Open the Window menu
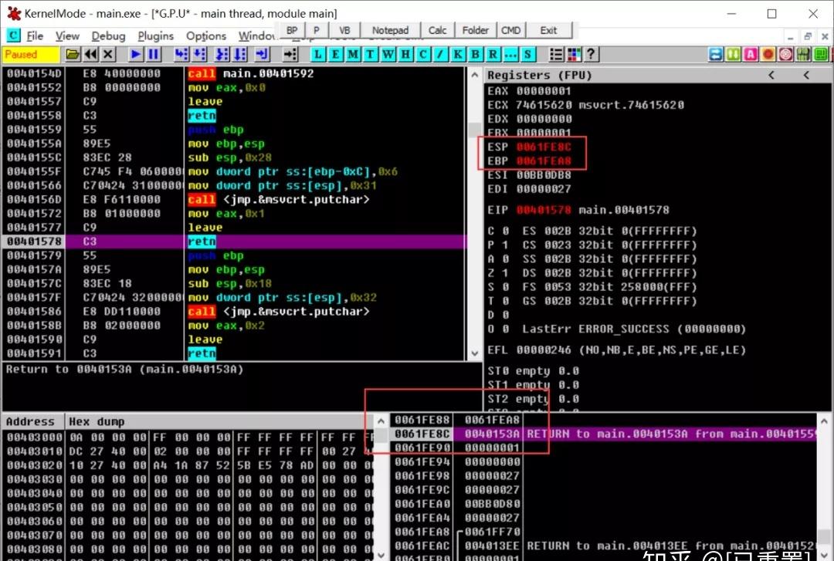This screenshot has width=834, height=561. 257,35
